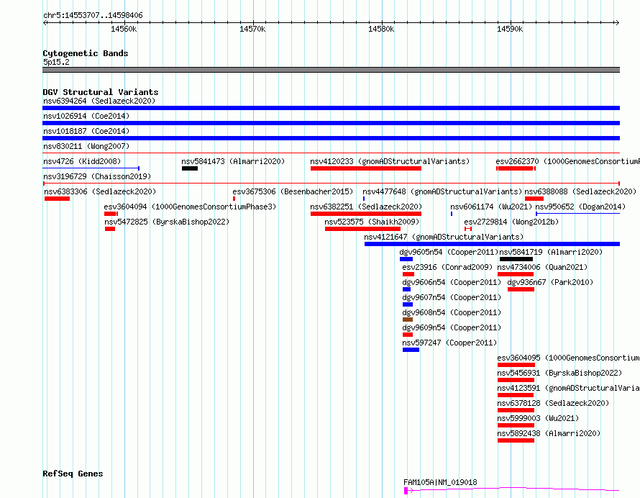
Task: Select the blue bar of dgv9605n54 (Cooper2011)
Action: pos(406,259)
